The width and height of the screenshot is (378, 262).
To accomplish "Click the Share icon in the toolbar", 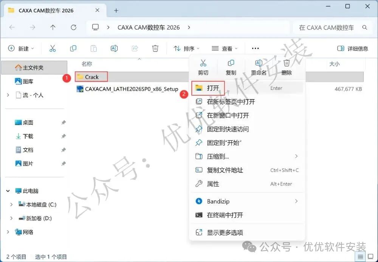I will pyautogui.click(x=135, y=48).
